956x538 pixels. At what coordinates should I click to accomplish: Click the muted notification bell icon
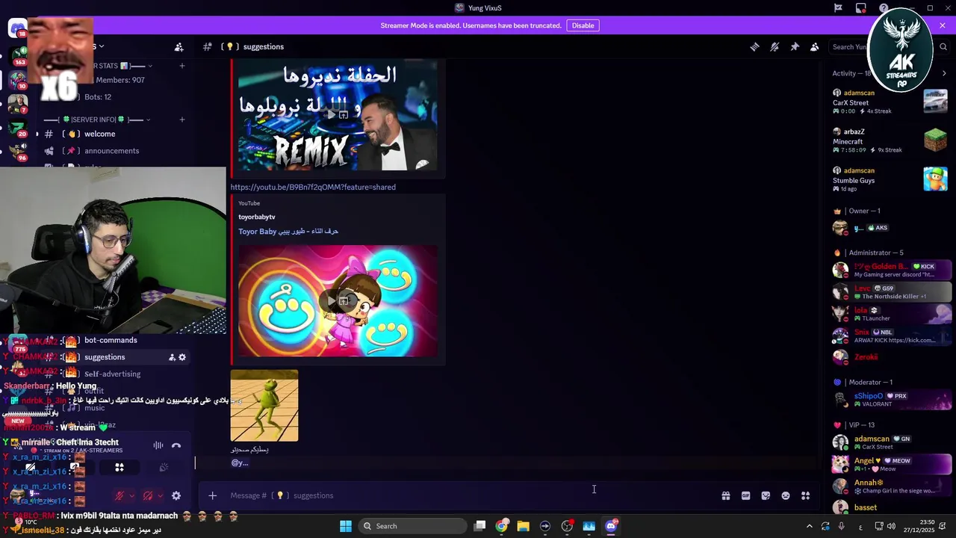pyautogui.click(x=775, y=46)
